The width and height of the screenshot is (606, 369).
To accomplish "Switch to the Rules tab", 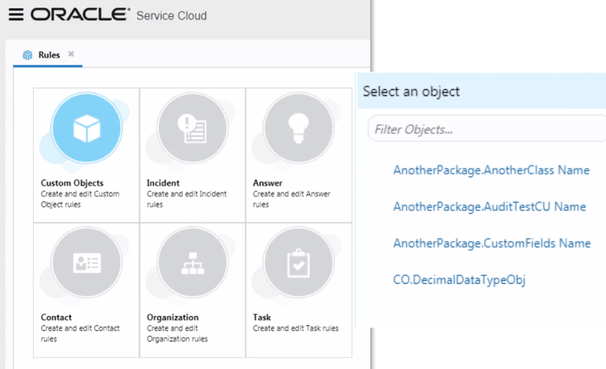I will tap(49, 55).
